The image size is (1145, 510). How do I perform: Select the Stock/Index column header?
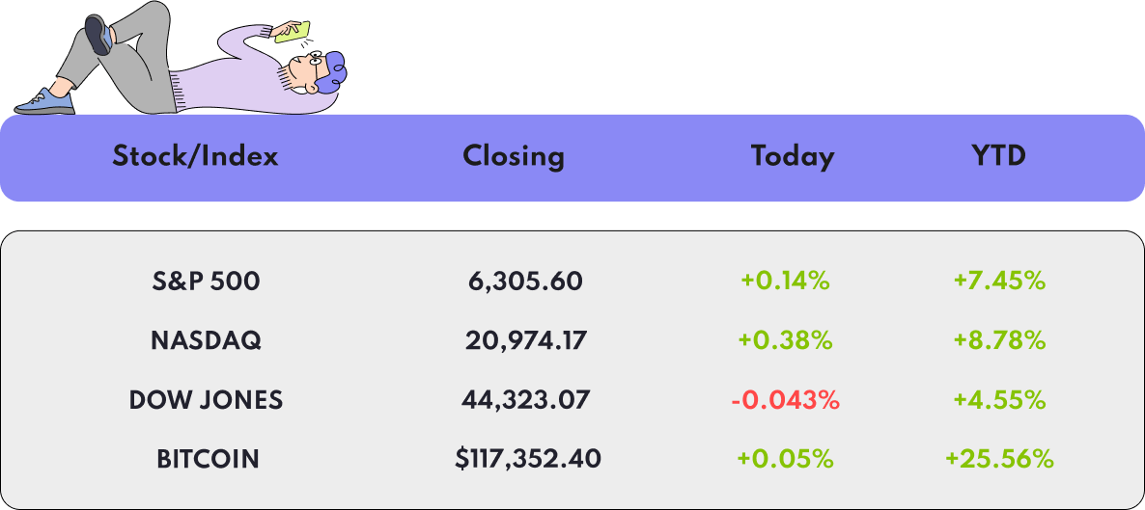[x=195, y=156]
